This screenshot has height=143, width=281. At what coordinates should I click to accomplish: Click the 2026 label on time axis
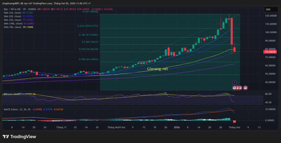point(176,127)
